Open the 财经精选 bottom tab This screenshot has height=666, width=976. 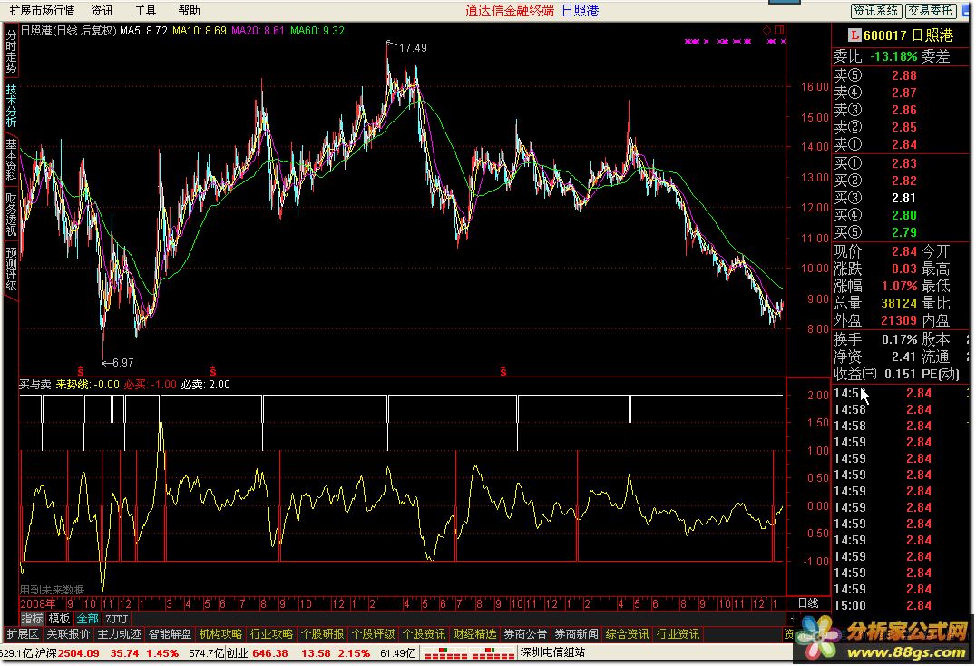click(474, 634)
